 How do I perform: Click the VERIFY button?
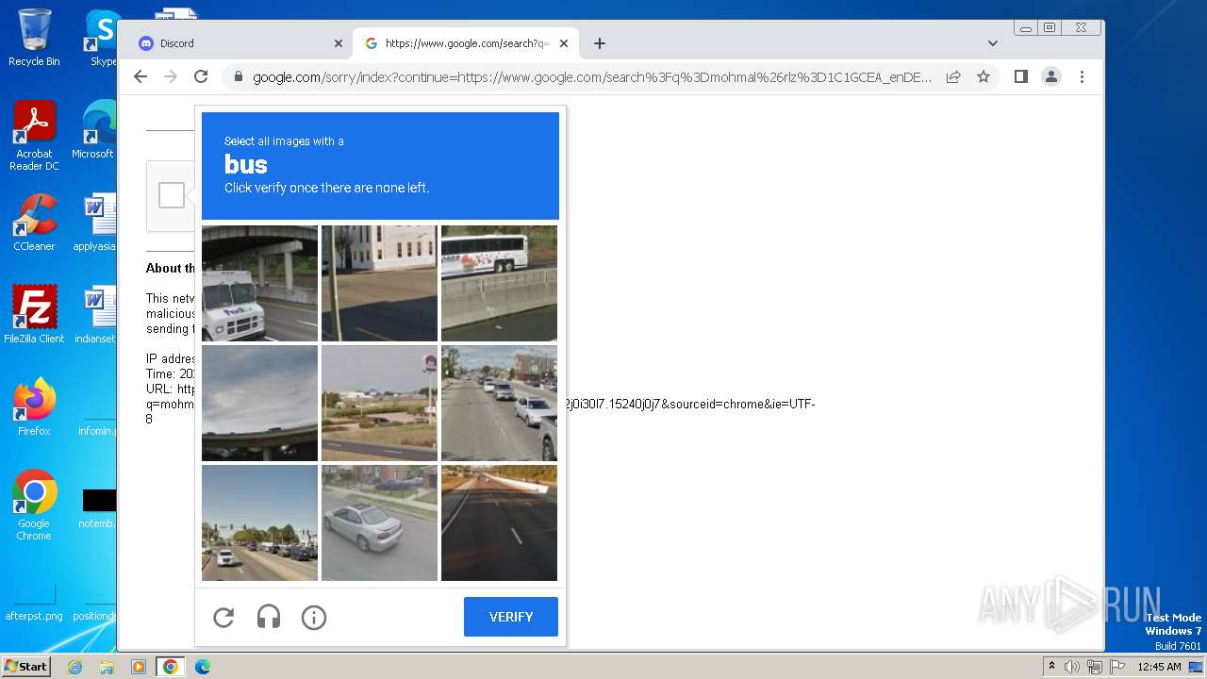point(511,617)
